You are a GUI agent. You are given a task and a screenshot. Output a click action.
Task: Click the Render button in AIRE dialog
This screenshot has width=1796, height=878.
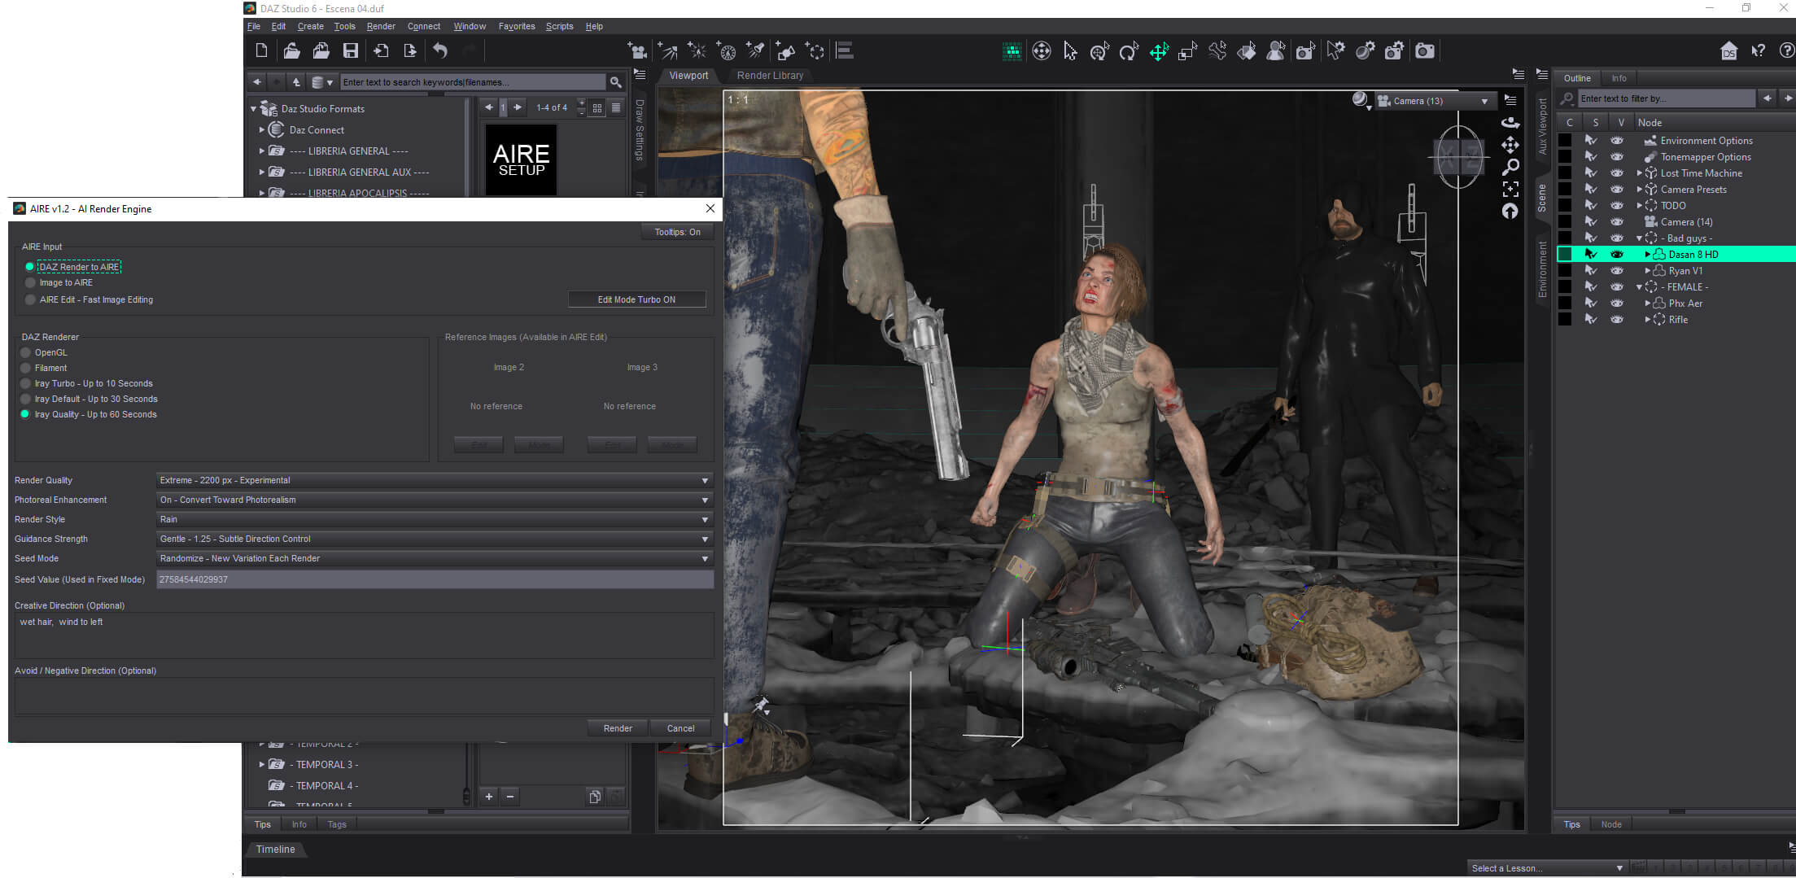point(618,728)
